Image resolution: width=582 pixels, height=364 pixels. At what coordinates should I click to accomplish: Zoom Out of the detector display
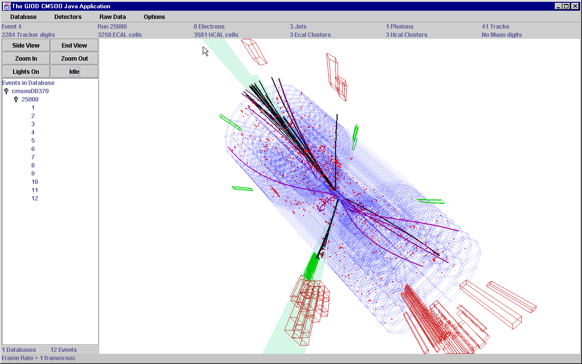[74, 58]
